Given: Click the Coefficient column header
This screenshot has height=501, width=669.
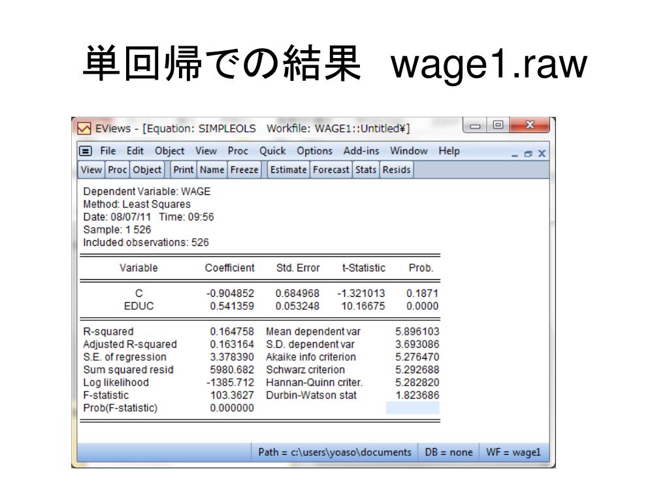Looking at the screenshot, I should coord(229,268).
